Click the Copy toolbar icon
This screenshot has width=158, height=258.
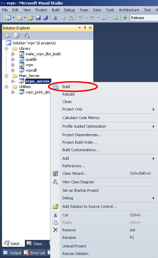63,18
